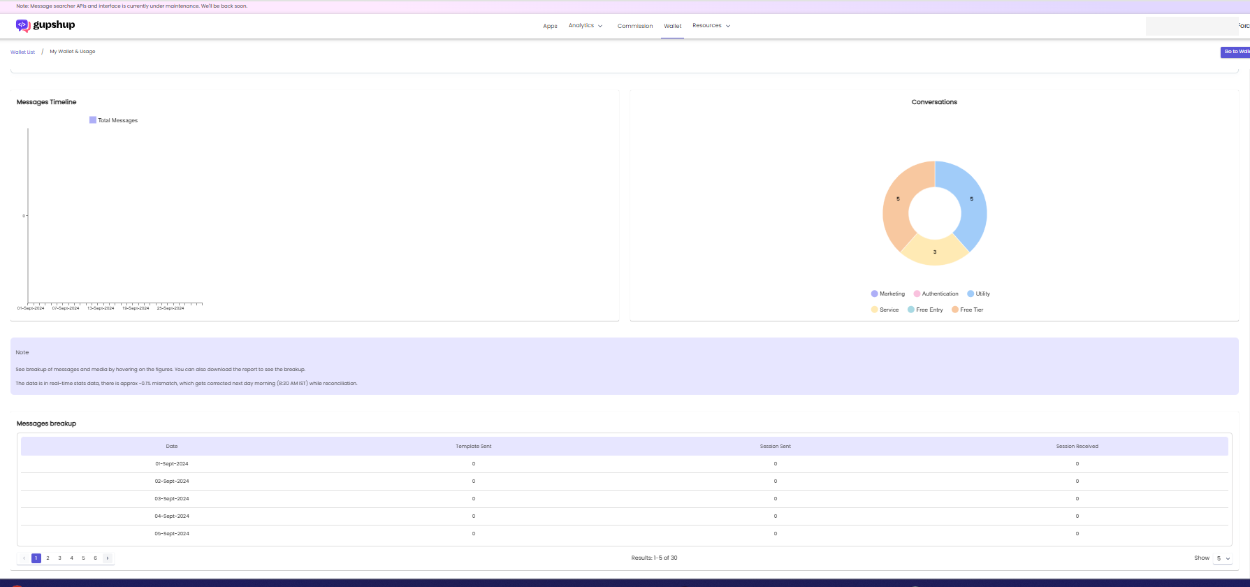Screen dimensions: 1250x587
Task: Select the 04-Sept-2024 table row date
Action: pyautogui.click(x=172, y=516)
